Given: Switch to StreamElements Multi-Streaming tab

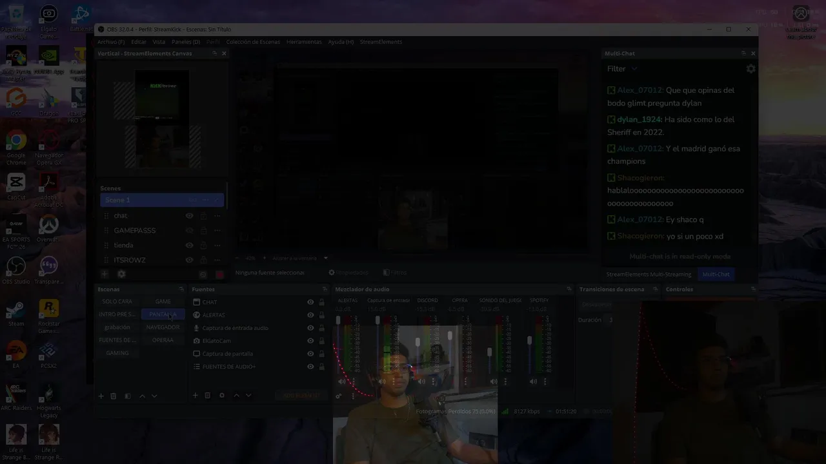Looking at the screenshot, I should [x=649, y=275].
